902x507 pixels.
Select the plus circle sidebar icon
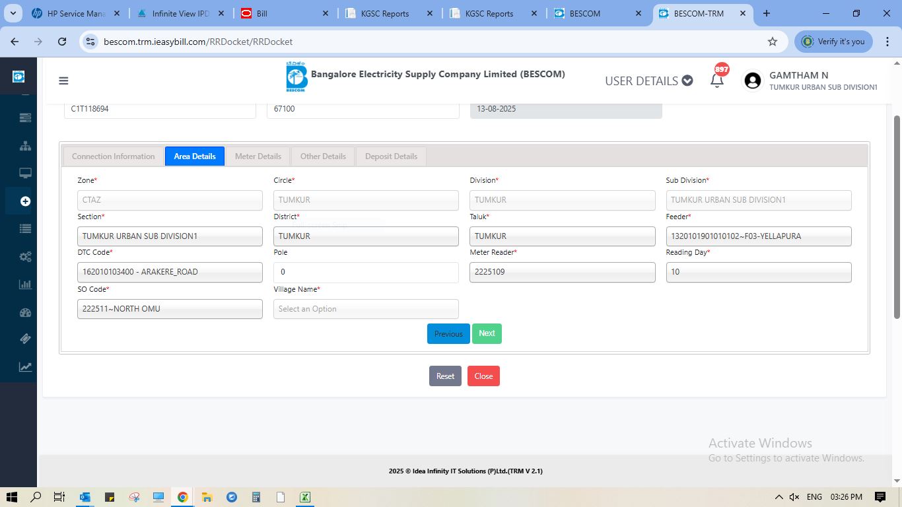pyautogui.click(x=25, y=201)
